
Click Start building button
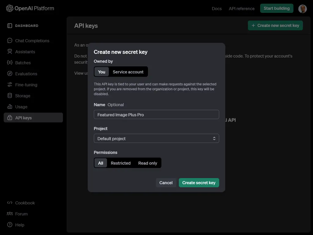(x=276, y=8)
